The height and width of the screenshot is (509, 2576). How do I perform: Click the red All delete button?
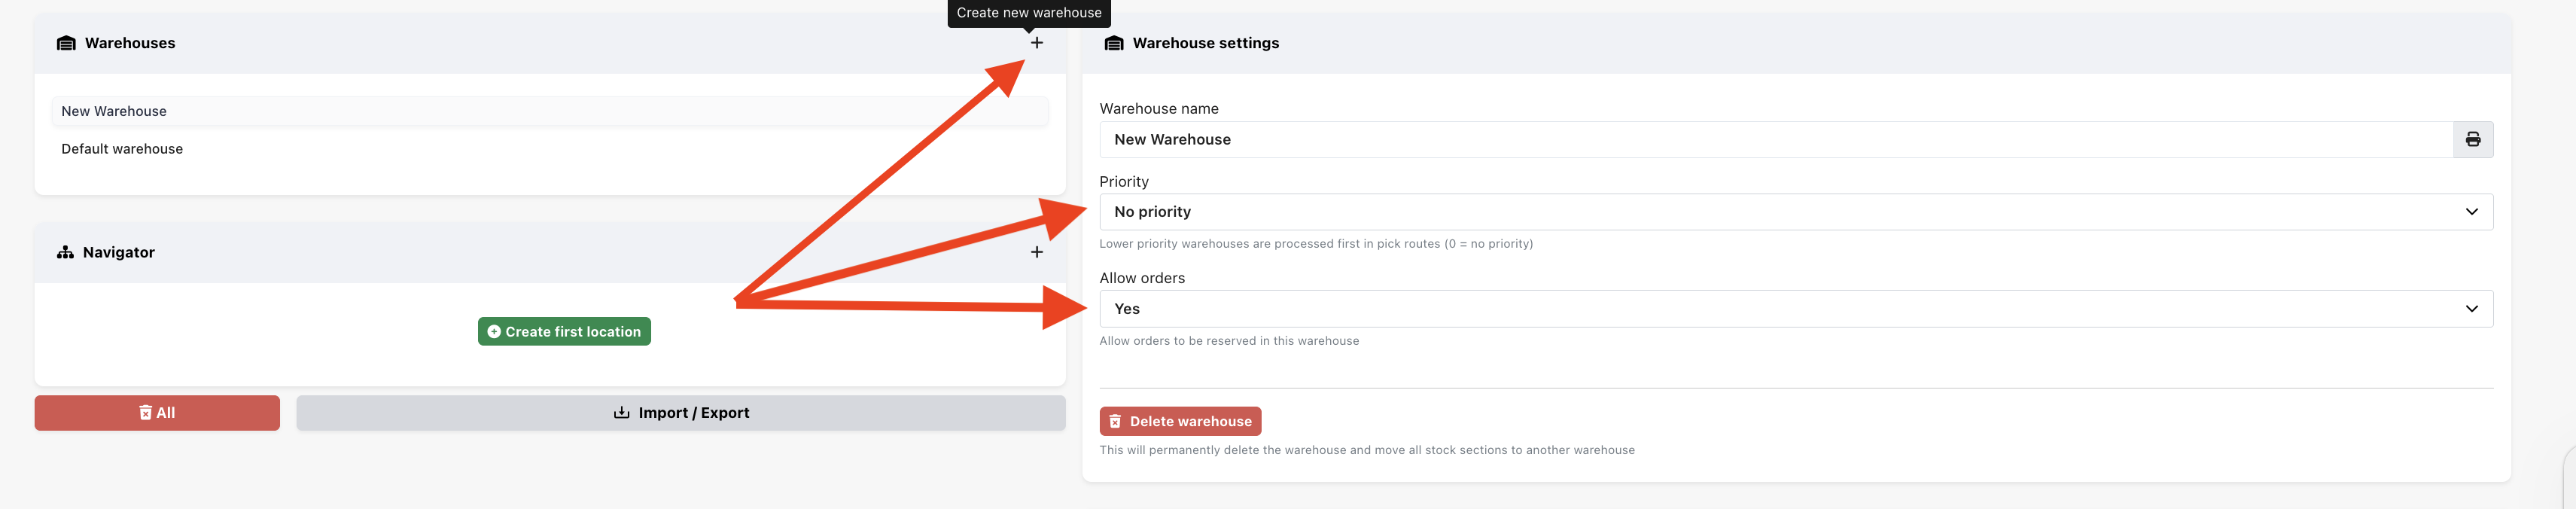pos(157,413)
